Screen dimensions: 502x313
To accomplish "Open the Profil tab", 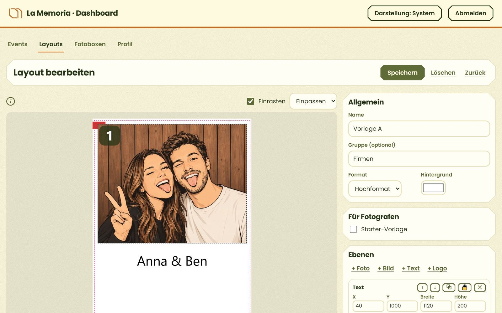I will (125, 44).
